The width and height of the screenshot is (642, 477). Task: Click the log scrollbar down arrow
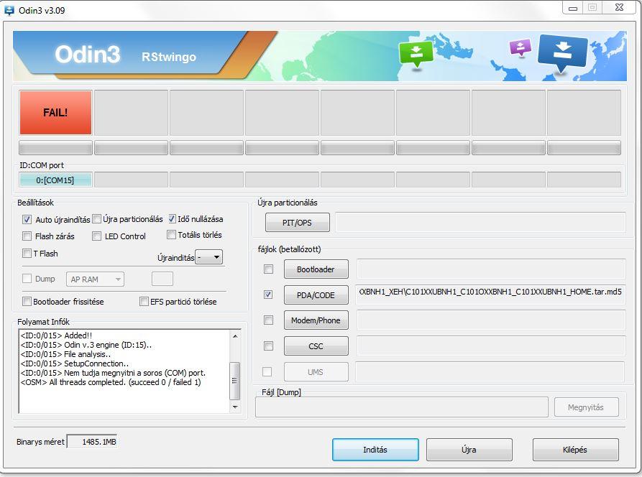tap(235, 407)
